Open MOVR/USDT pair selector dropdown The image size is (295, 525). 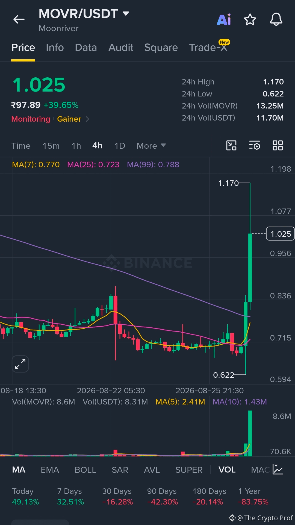(84, 14)
